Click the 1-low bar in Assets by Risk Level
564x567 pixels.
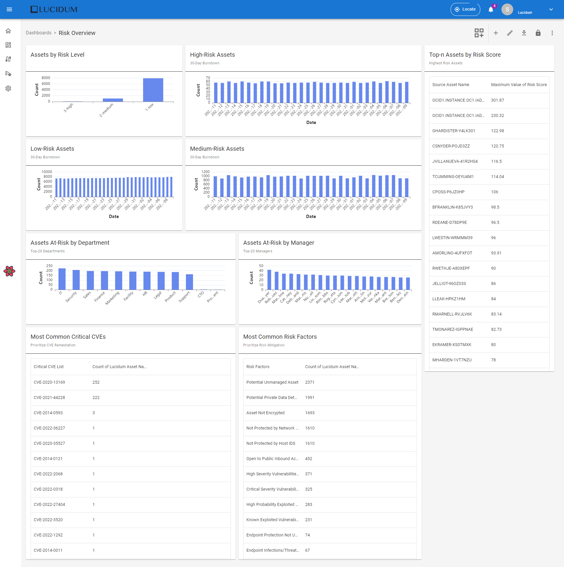tap(153, 90)
